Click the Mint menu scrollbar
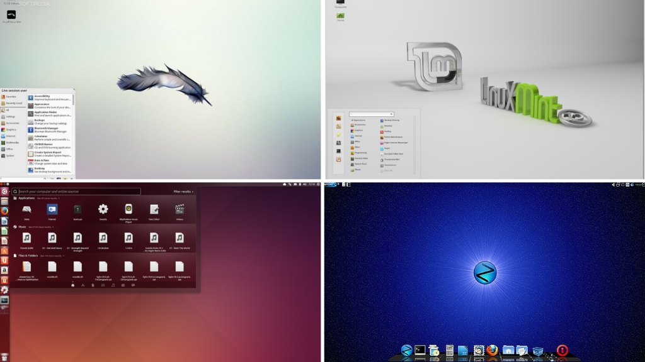Image resolution: width=645 pixels, height=362 pixels. (x=414, y=143)
